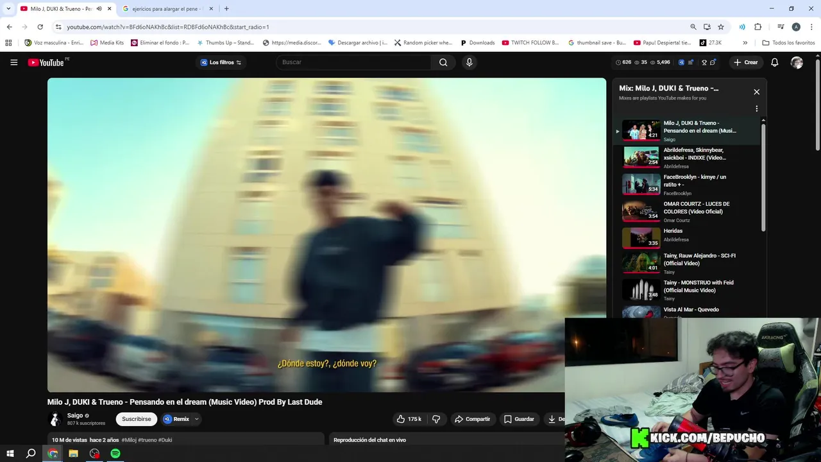Open the Voz masculina bookmark
Viewport: 821px width, 462px height.
point(54,43)
